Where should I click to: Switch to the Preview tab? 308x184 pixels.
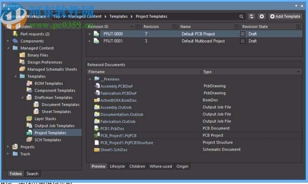pos(98,166)
